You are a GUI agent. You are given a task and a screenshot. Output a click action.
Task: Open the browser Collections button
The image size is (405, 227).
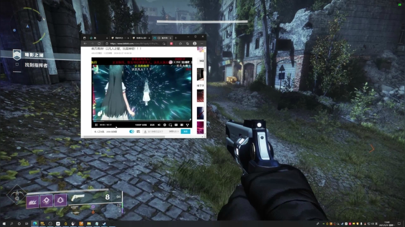(187, 44)
